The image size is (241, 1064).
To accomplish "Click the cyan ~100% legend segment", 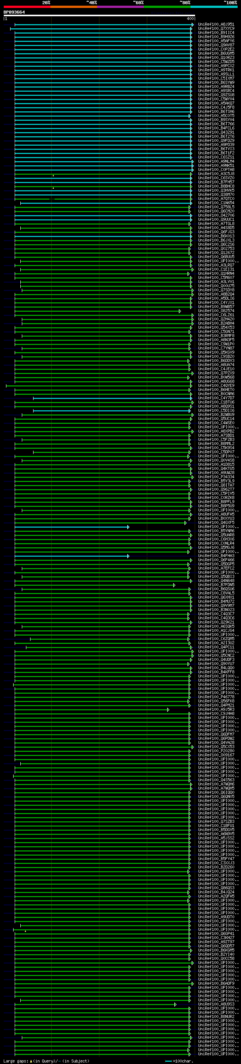I will click(x=214, y=7).
